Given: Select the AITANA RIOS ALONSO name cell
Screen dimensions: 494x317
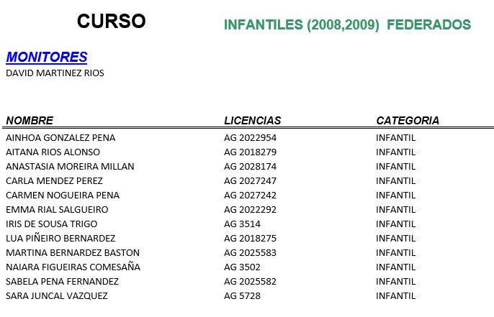Looking at the screenshot, I should 53,152.
